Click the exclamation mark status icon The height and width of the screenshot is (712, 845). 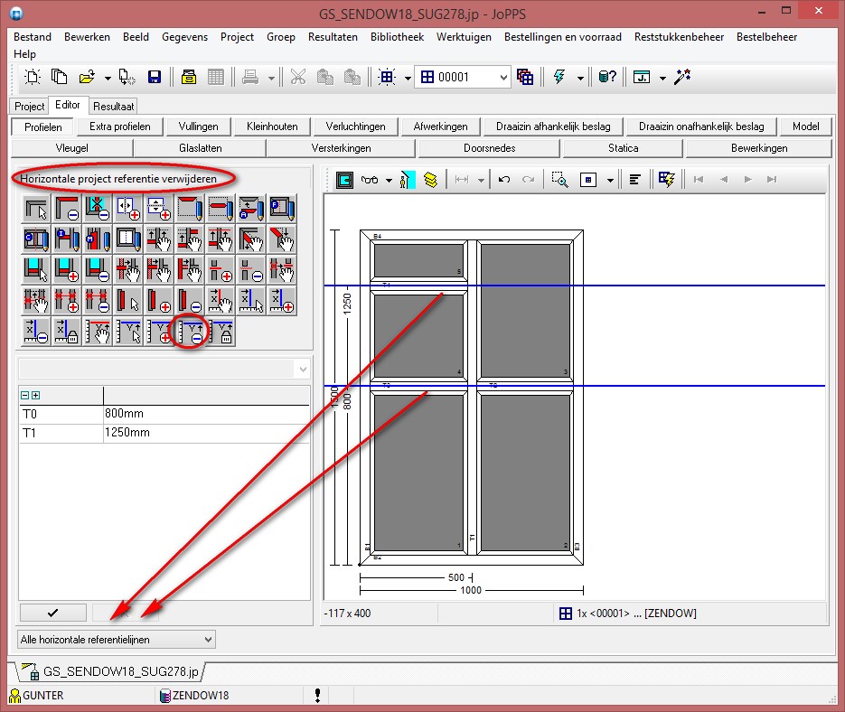point(317,696)
